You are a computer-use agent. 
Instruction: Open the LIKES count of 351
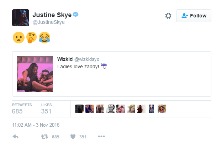click(x=46, y=109)
